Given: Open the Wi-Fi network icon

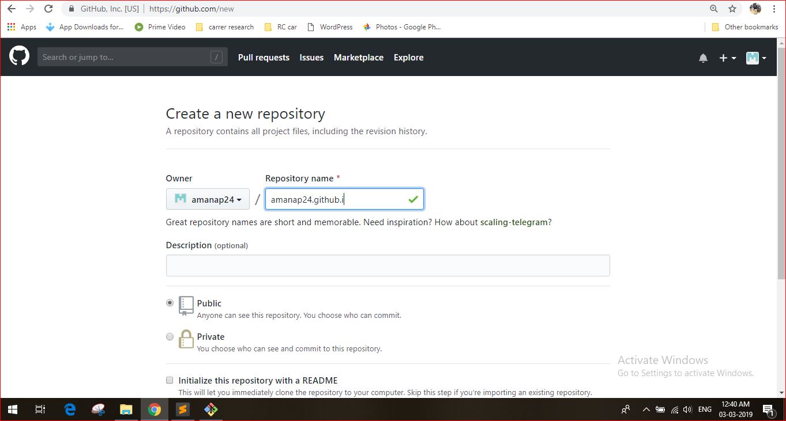Looking at the screenshot, I should point(674,409).
